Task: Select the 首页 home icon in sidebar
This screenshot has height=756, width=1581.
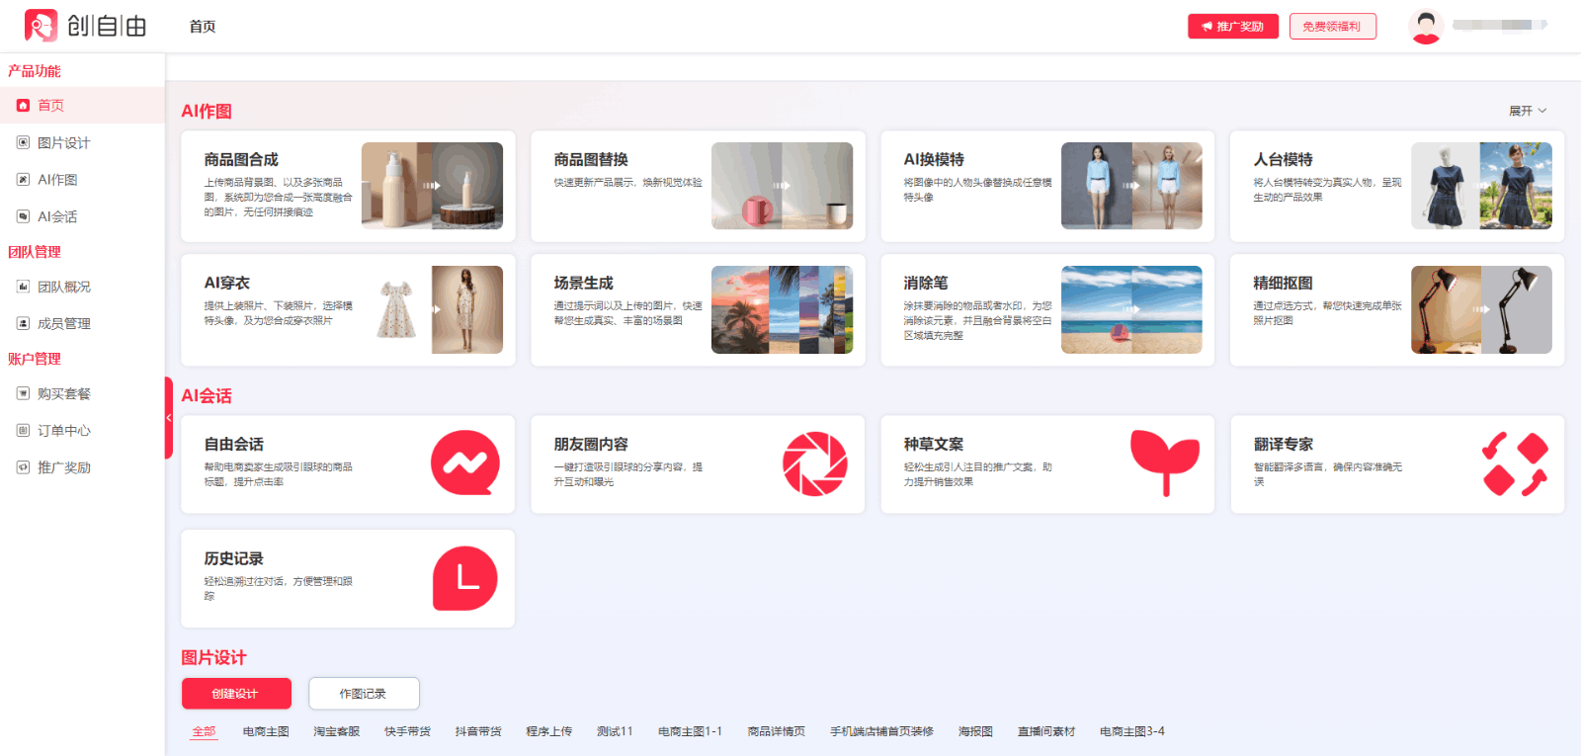Action: (x=23, y=105)
